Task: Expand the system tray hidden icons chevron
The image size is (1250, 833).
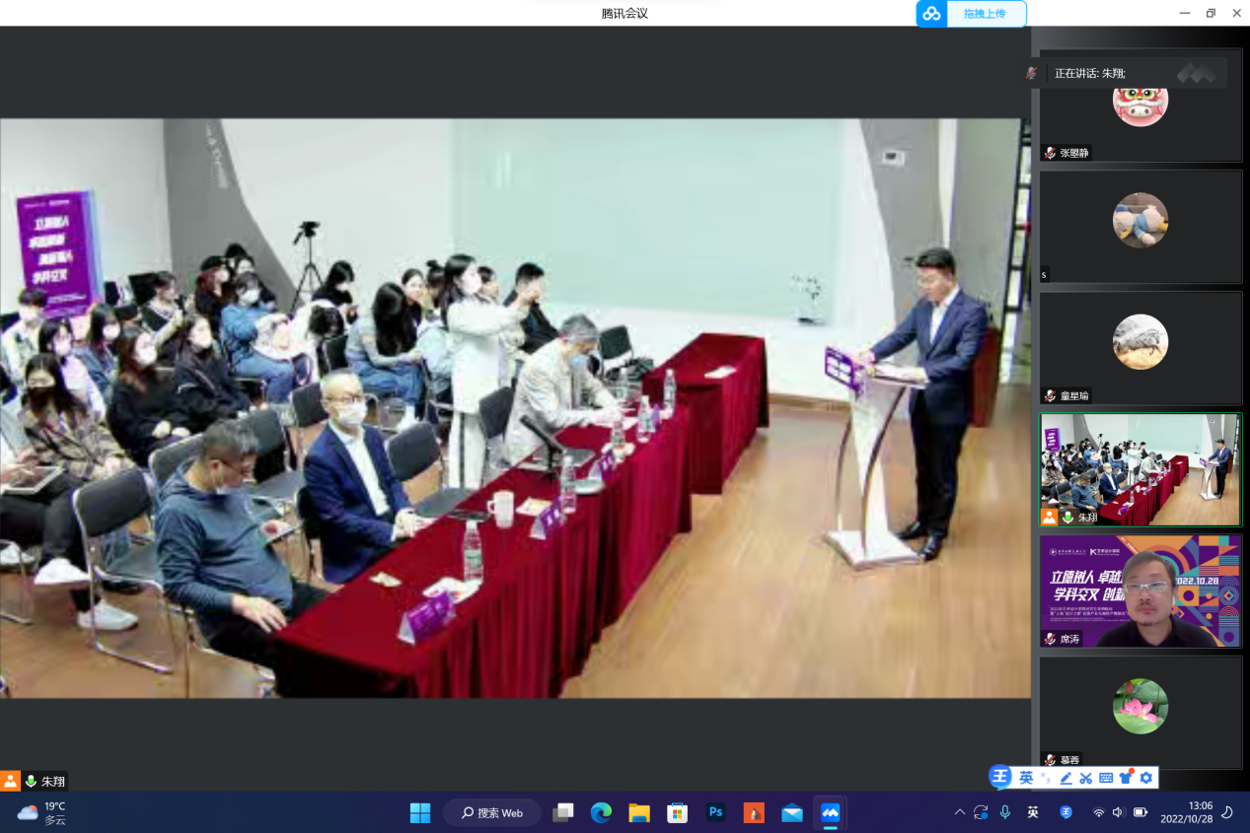Action: click(x=959, y=812)
